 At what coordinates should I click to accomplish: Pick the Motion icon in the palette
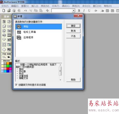pyautogui.click(x=4, y=26)
